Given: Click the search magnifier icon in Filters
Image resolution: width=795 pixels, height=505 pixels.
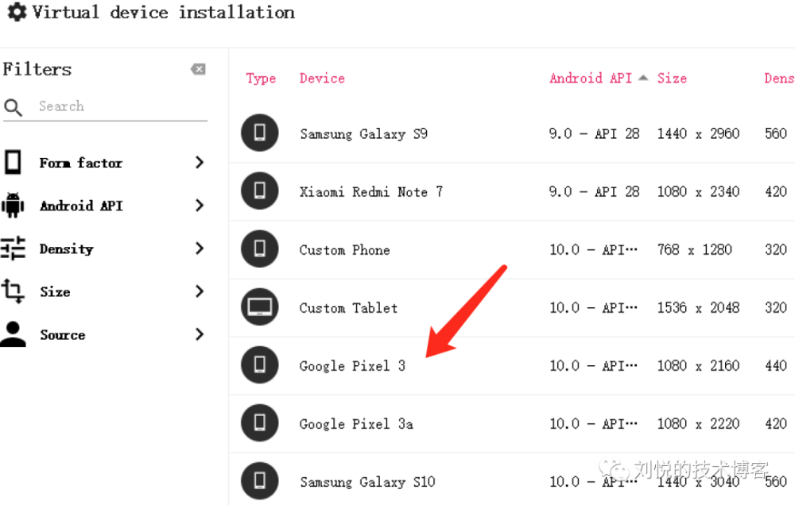Looking at the screenshot, I should (14, 106).
